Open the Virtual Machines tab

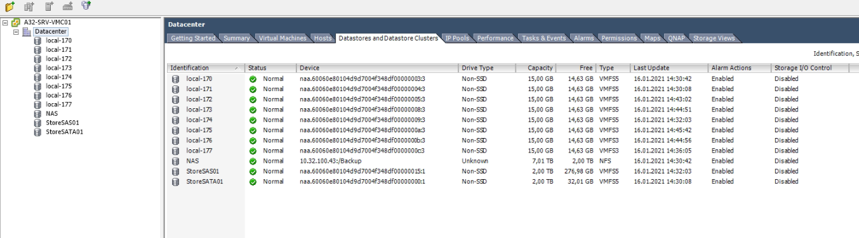click(283, 39)
